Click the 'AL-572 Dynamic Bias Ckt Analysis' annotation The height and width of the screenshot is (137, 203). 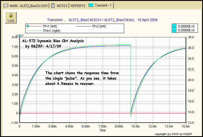[53, 41]
